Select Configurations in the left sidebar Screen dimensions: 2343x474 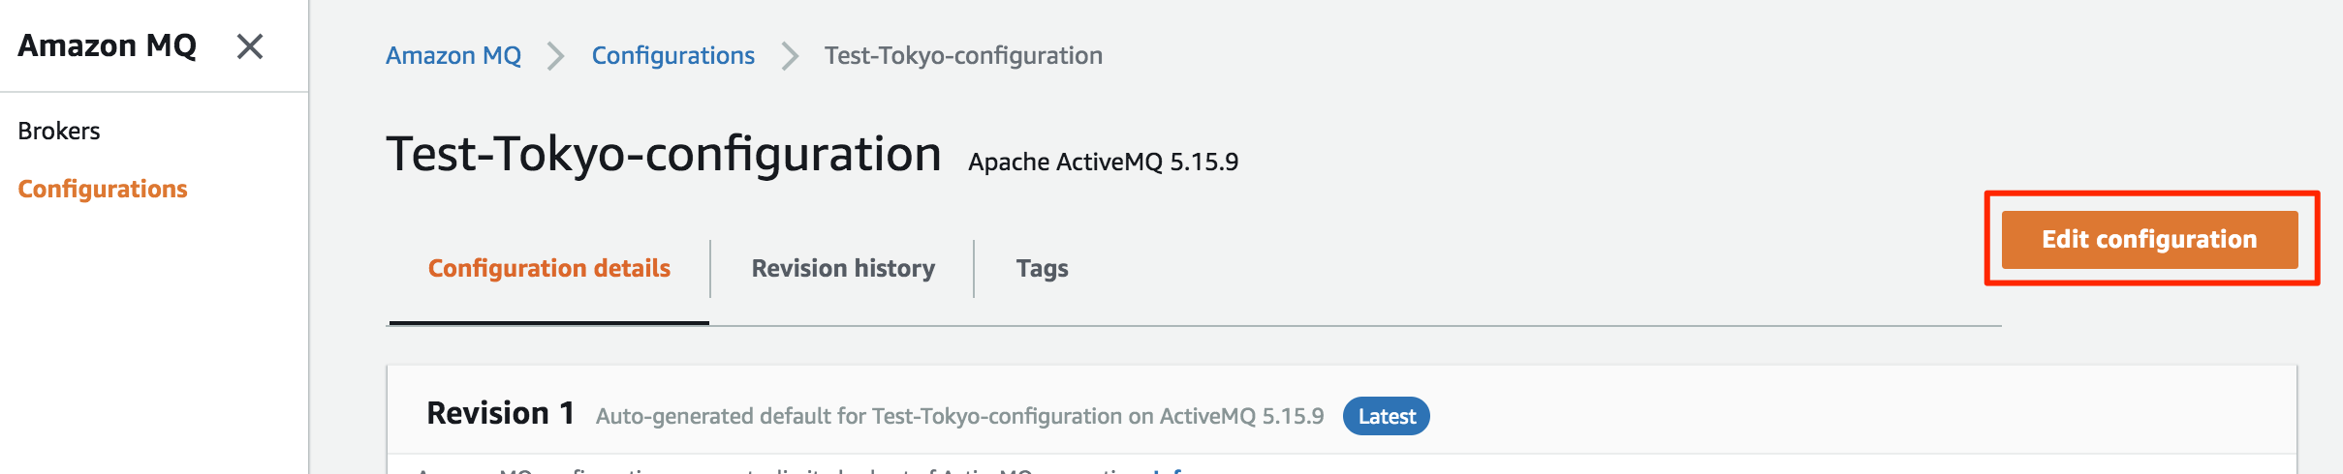pyautogui.click(x=103, y=189)
